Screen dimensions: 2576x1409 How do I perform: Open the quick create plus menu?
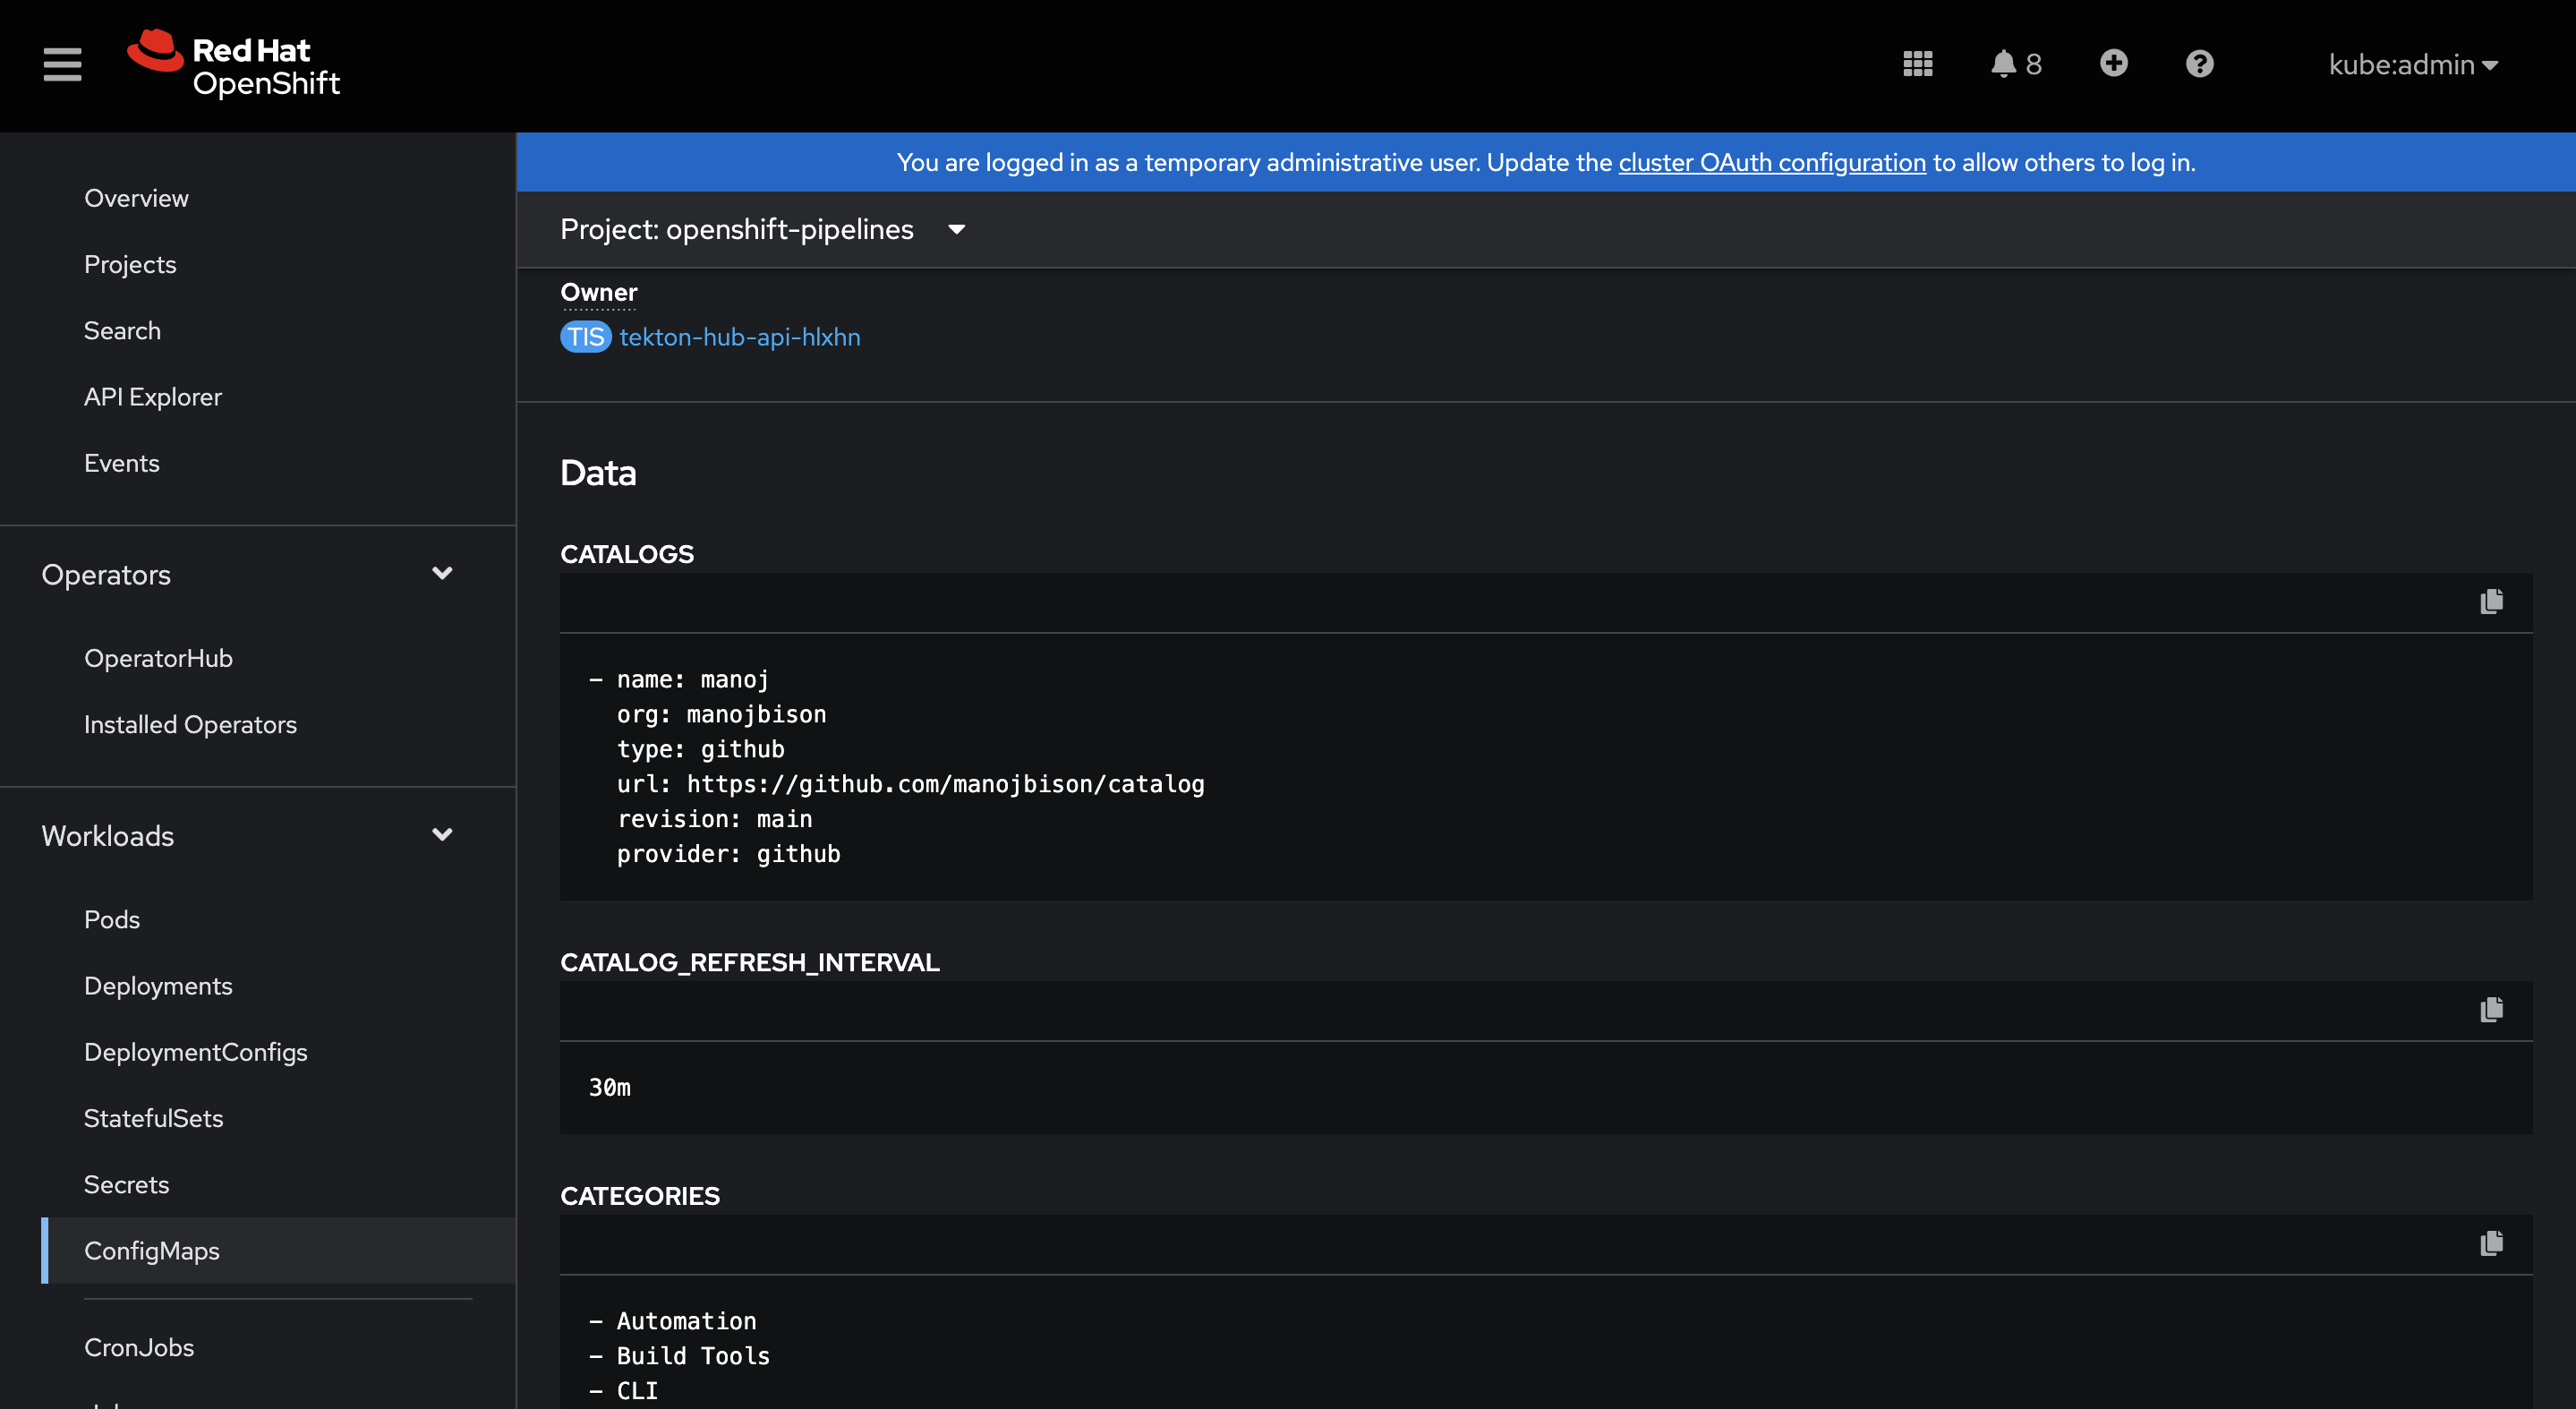click(2113, 63)
